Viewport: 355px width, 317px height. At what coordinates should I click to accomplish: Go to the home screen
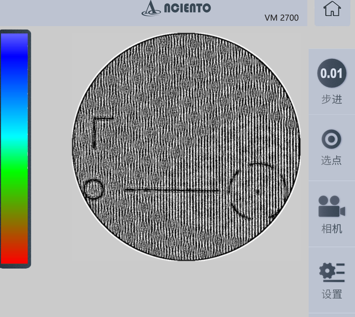(332, 9)
